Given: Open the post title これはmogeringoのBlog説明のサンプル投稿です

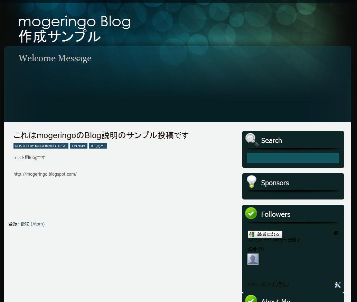Looking at the screenshot, I should (x=101, y=135).
